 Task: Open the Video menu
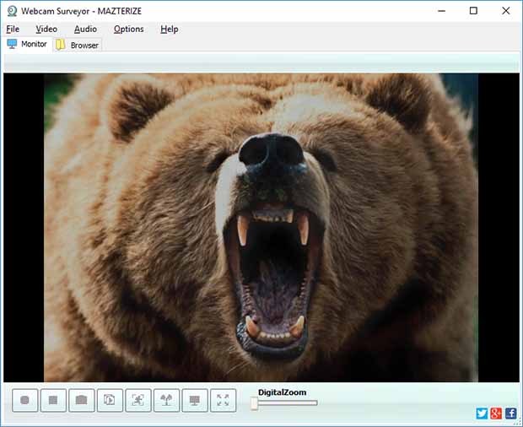(46, 29)
